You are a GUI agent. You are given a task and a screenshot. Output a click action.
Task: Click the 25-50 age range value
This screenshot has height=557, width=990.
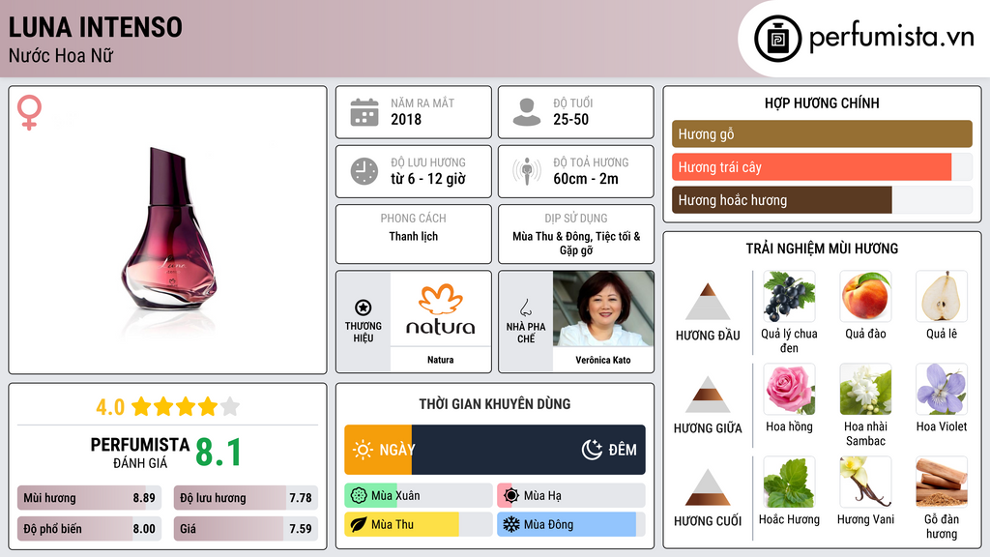tap(570, 119)
